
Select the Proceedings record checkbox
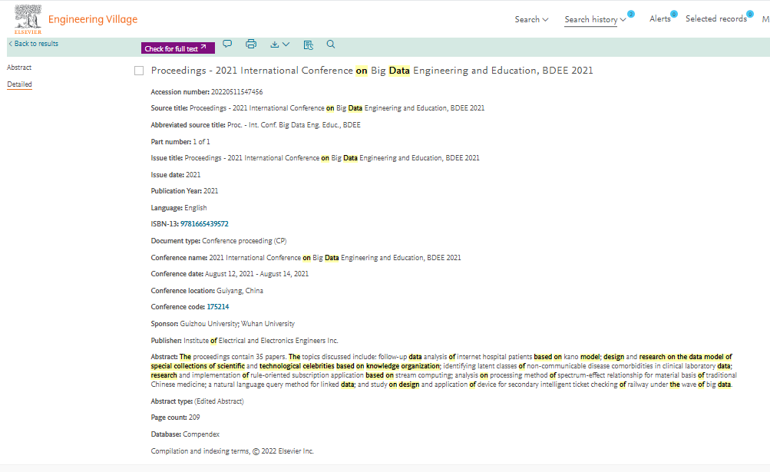point(139,71)
